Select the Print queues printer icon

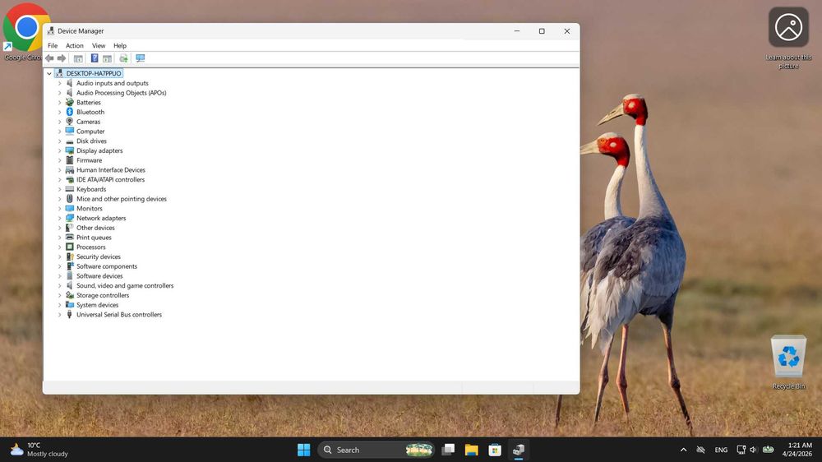pos(69,237)
